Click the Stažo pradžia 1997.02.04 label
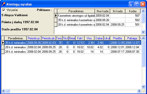Screen dimensions: 147x94 (20, 29)
